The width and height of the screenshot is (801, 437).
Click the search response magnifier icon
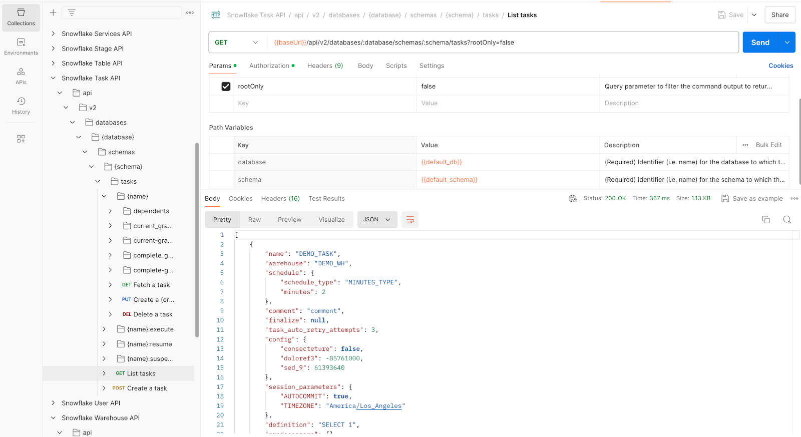tap(787, 220)
